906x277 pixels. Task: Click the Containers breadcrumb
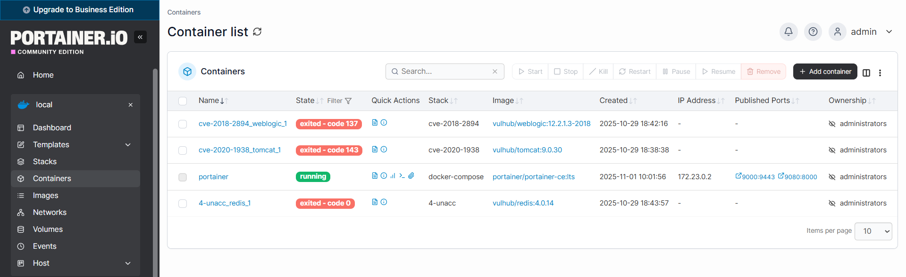pyautogui.click(x=184, y=12)
